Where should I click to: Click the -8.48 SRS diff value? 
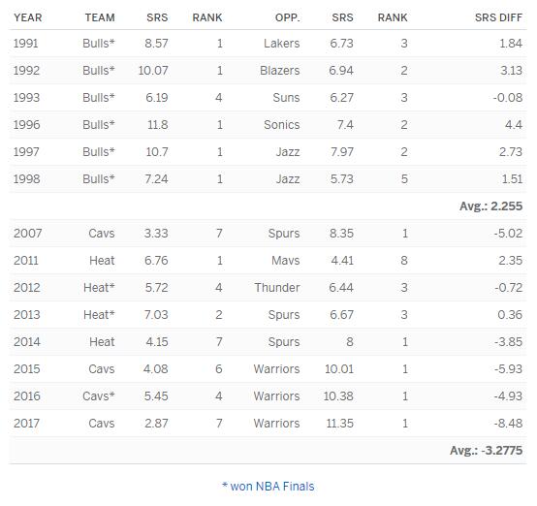(x=508, y=423)
